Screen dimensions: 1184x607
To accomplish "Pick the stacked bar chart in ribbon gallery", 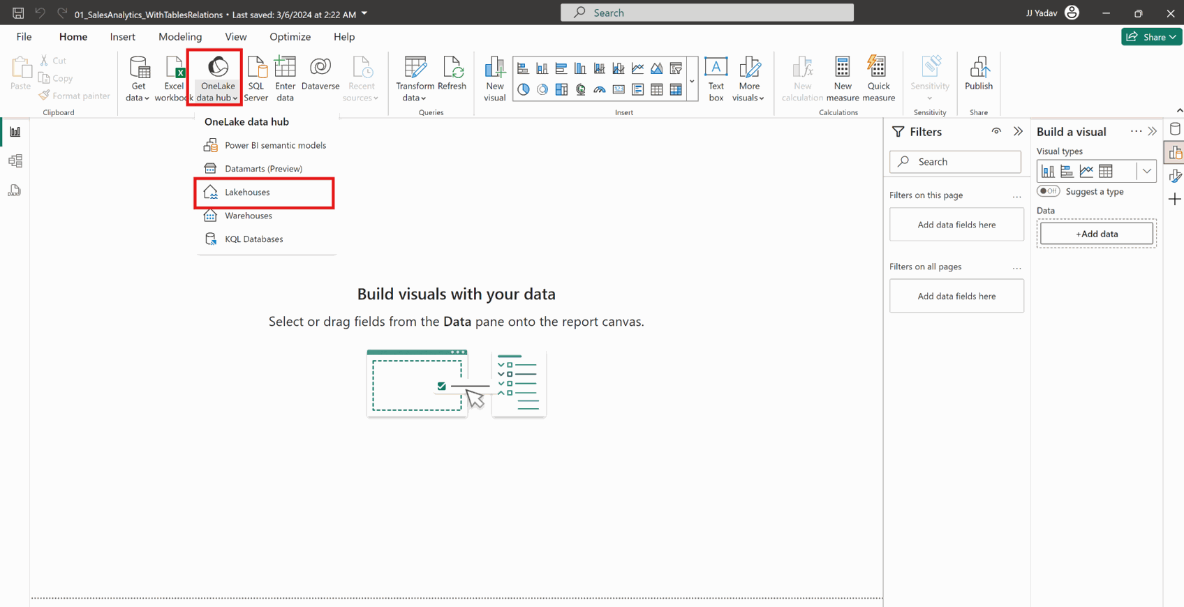I will [523, 68].
